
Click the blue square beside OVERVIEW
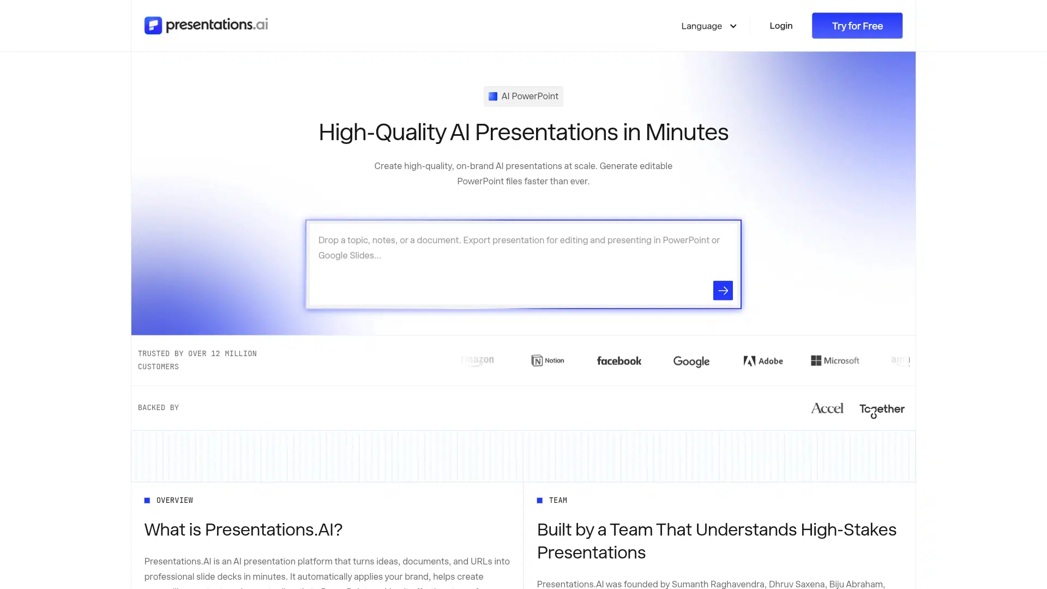click(x=147, y=500)
